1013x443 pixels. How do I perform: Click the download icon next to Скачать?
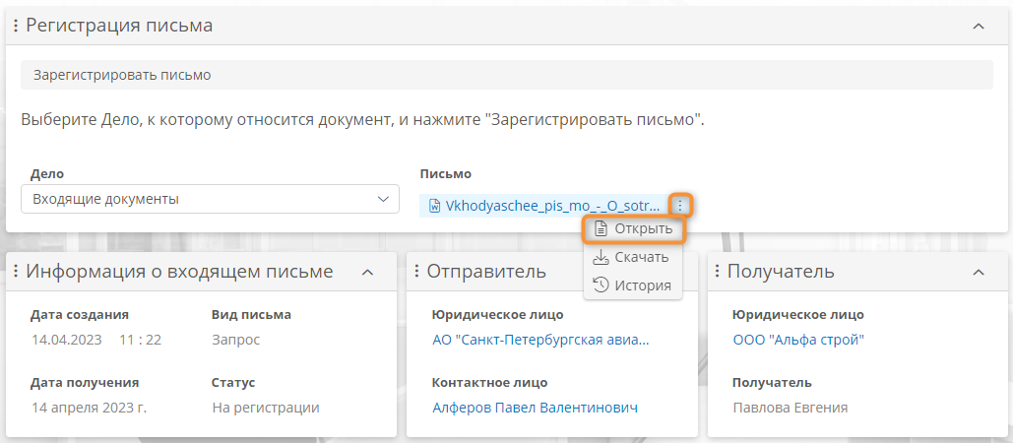[601, 257]
